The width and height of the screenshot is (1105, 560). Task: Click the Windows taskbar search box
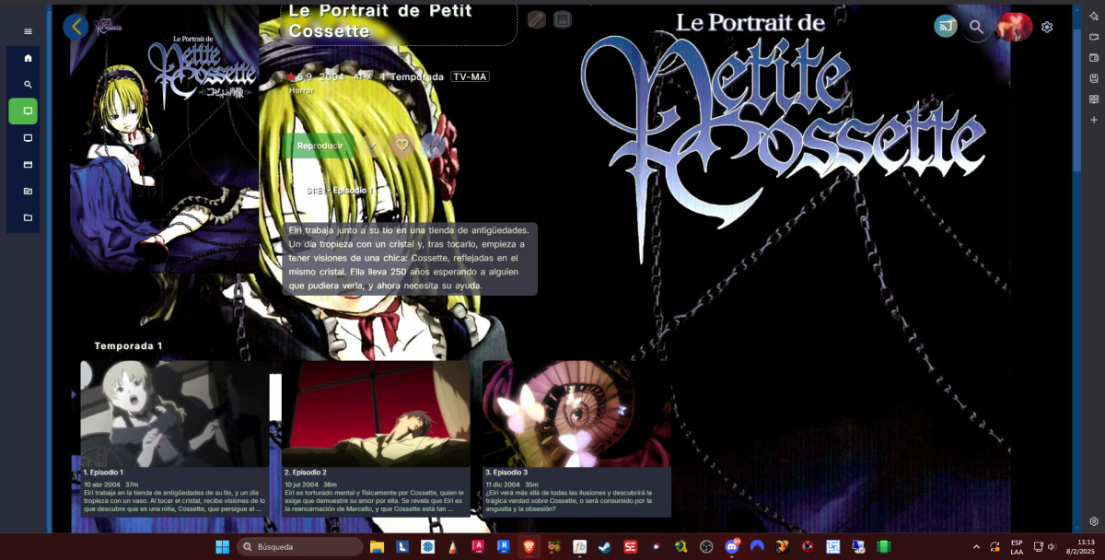298,546
